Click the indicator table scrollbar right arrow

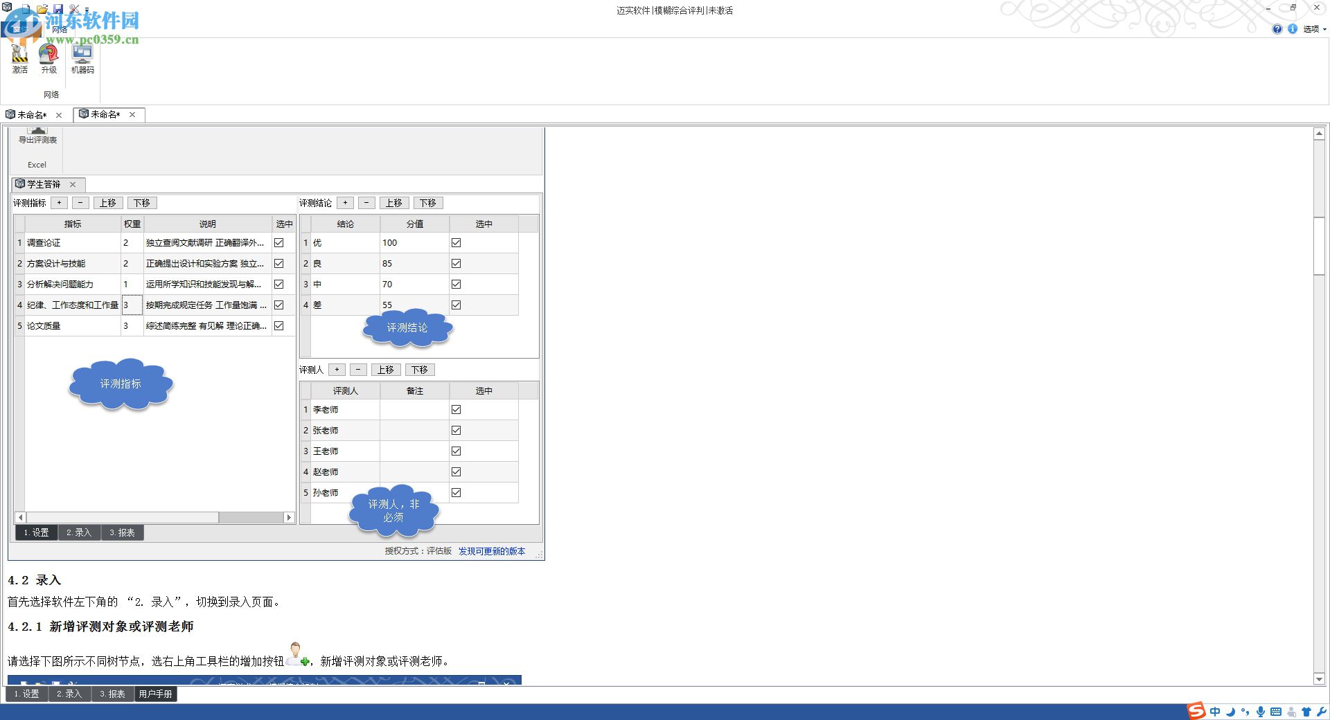(290, 518)
